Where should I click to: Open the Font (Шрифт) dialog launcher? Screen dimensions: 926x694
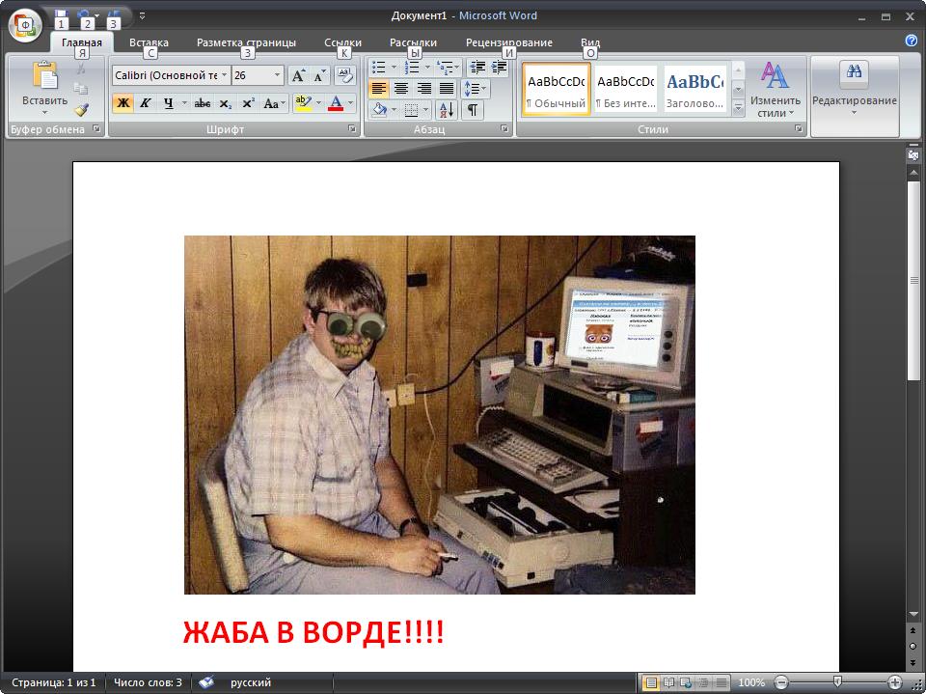tap(352, 128)
